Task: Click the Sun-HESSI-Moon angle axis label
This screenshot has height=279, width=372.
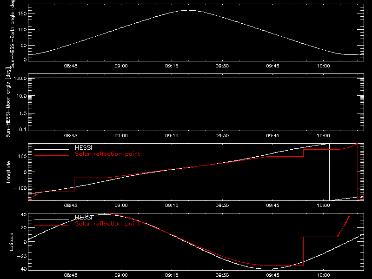Action: point(8,102)
